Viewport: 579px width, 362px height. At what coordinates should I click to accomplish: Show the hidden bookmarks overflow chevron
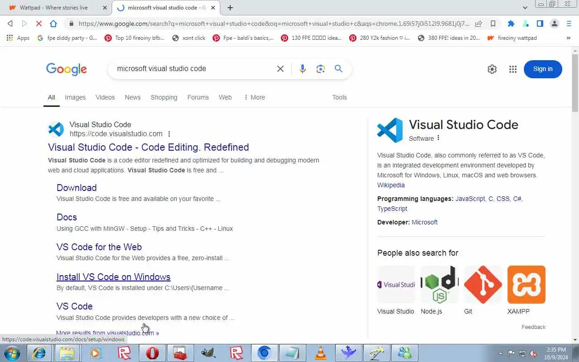click(x=569, y=38)
